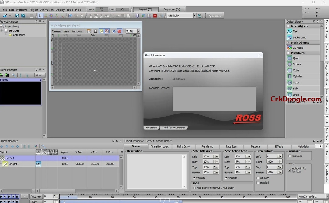Toggle the viewport grid display icon
The width and height of the screenshot is (329, 203).
(x=96, y=31)
